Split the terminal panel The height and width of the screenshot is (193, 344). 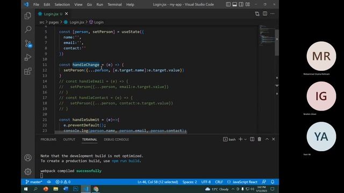252,139
